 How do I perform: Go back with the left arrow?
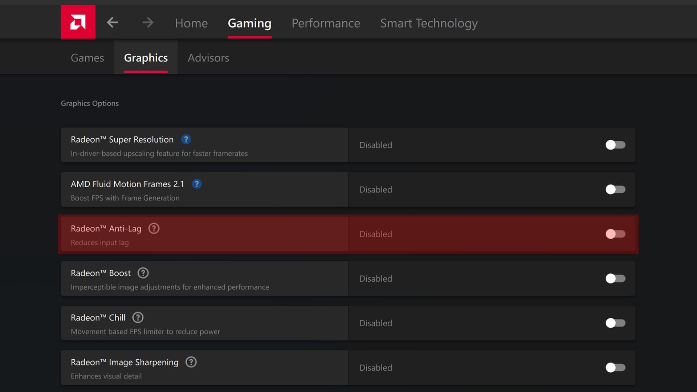(x=112, y=23)
